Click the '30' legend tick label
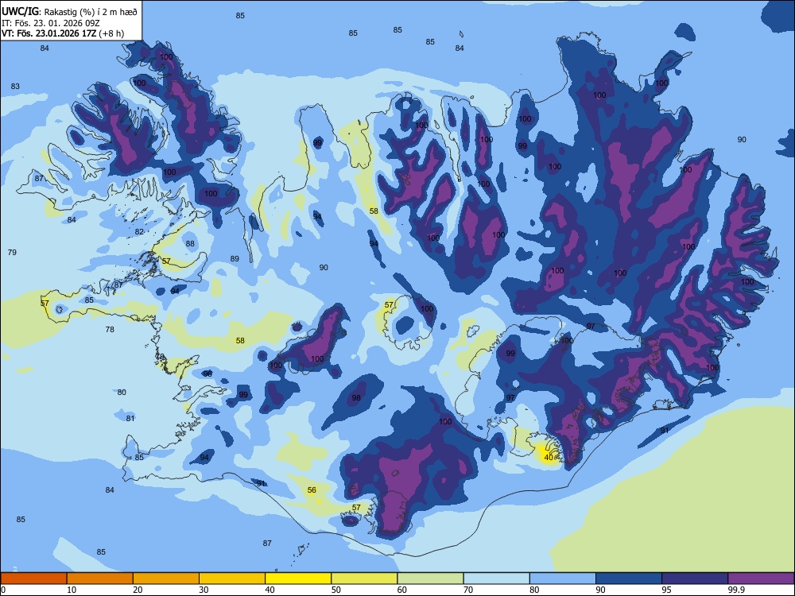The height and width of the screenshot is (596, 795). (x=204, y=590)
